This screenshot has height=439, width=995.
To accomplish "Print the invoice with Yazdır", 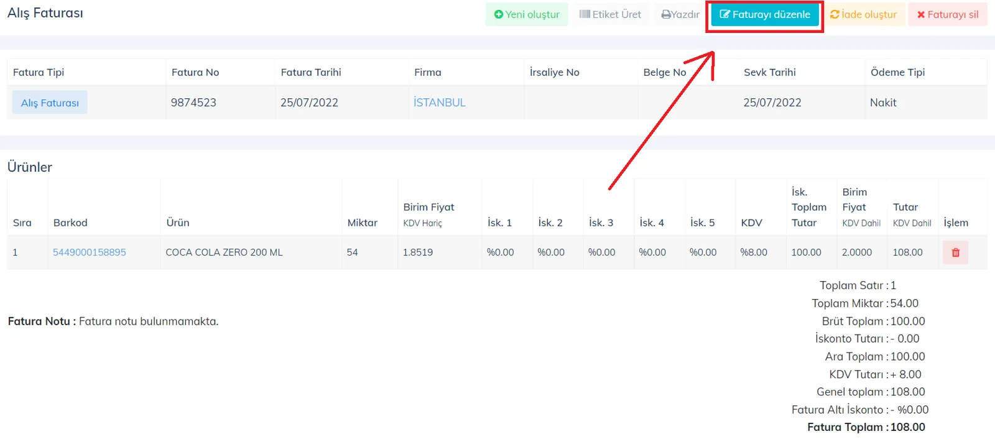I will [x=680, y=14].
